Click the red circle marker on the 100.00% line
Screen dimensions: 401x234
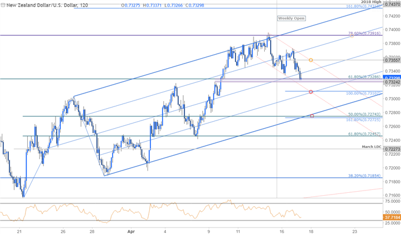click(311, 92)
